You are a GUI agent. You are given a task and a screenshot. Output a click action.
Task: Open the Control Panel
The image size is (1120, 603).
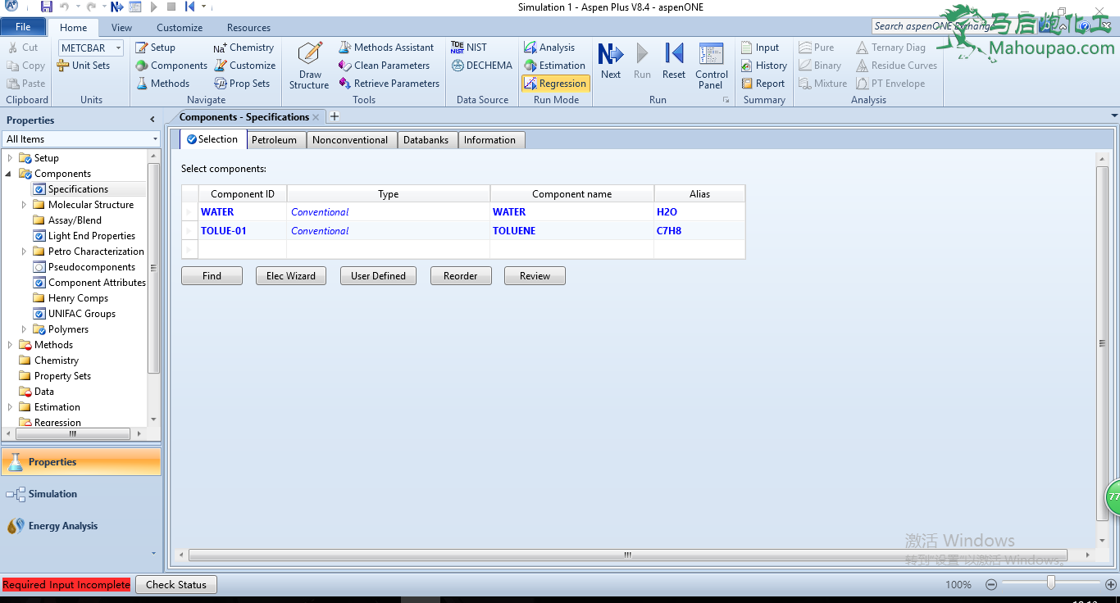712,66
